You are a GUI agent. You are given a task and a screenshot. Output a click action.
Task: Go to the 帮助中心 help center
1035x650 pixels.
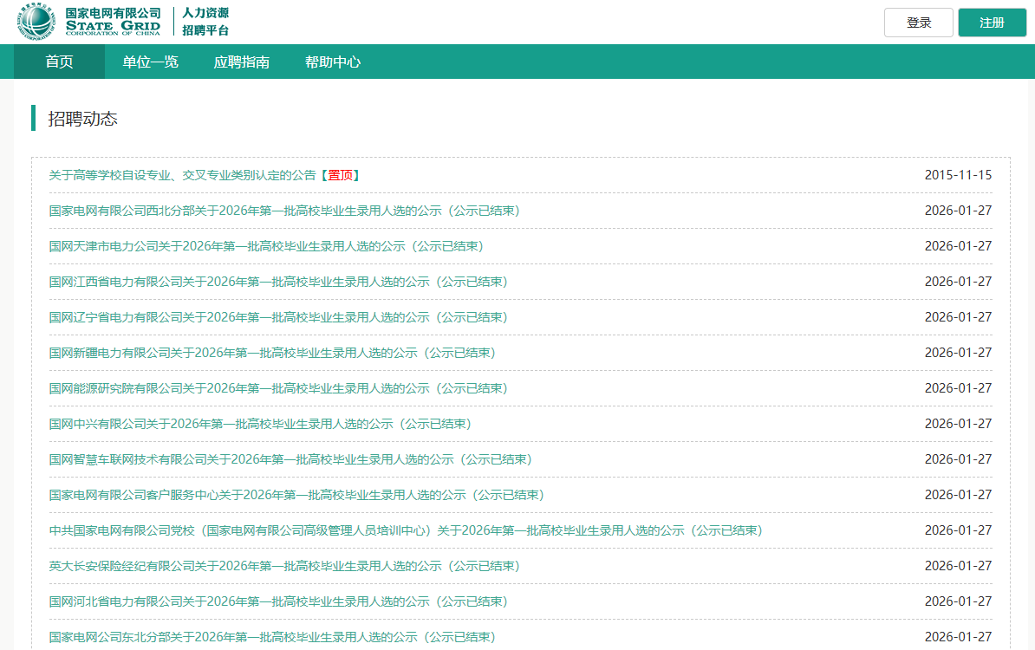coord(333,62)
